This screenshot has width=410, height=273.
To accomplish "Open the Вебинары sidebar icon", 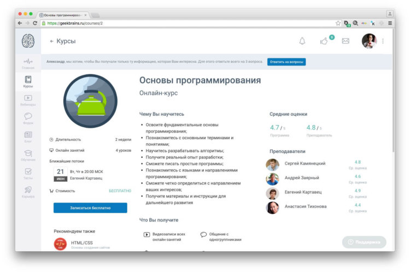I will [28, 100].
